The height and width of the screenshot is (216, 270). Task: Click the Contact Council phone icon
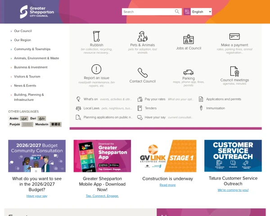point(143,73)
